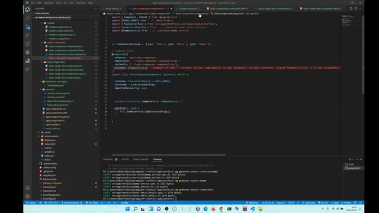Click Spell checker status item

click(335, 202)
